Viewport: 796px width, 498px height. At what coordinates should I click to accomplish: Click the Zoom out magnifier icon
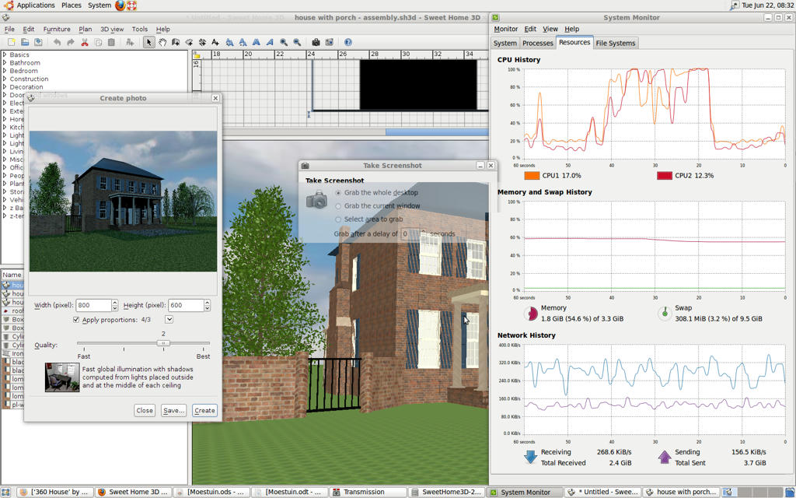point(297,42)
